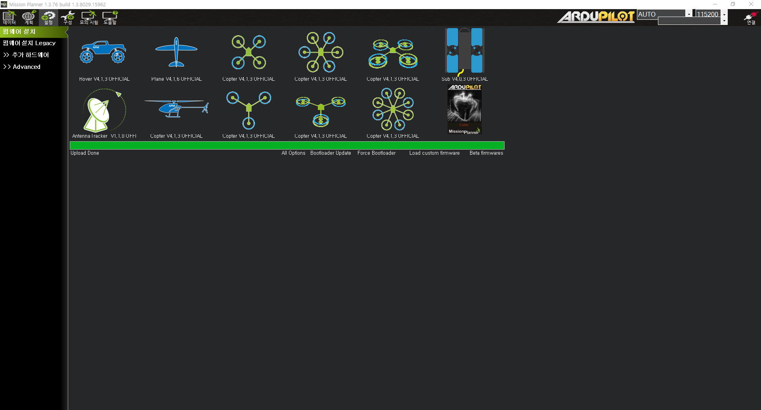Select the quadcopter Copter V4.1.3 firmware icon
Viewport: 761px width, 410px height.
(249, 52)
